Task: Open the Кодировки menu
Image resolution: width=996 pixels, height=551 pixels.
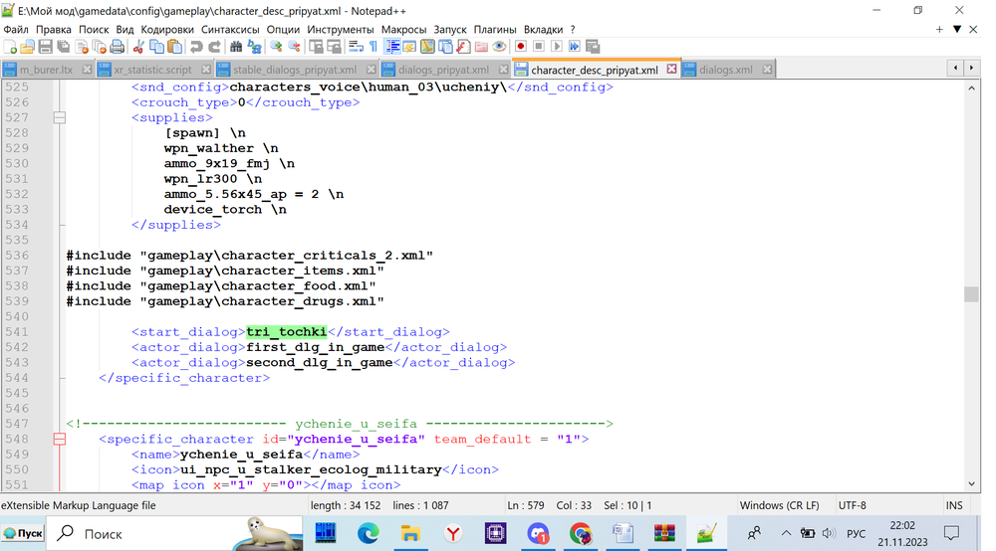Action: click(167, 30)
